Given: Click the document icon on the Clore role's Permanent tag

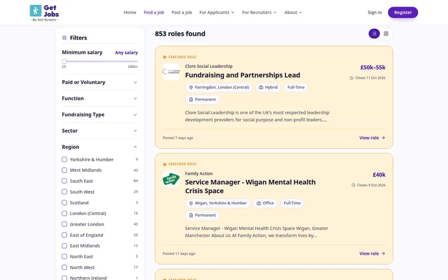Looking at the screenshot, I should click(191, 100).
